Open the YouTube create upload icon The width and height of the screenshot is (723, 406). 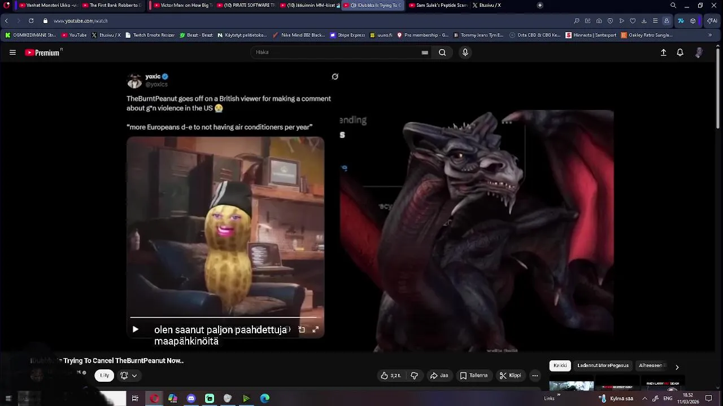[664, 52]
